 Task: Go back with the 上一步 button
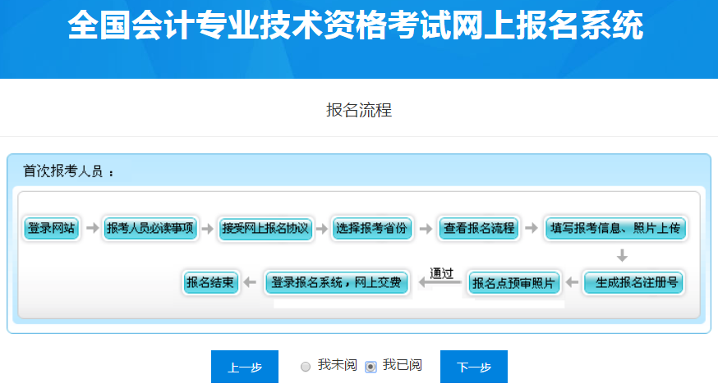[245, 367]
